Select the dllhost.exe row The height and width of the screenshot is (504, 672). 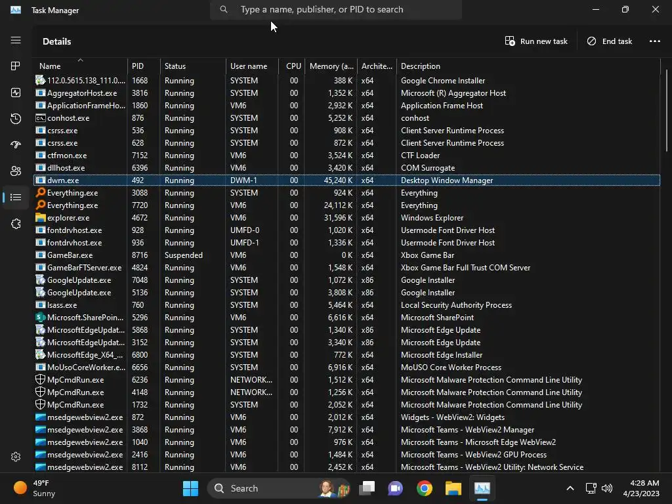pyautogui.click(x=346, y=167)
